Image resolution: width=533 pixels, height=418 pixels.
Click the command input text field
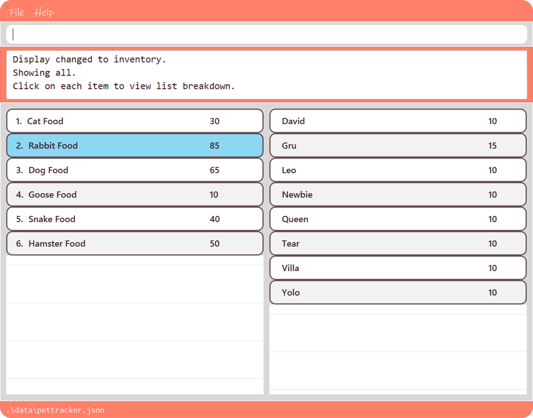[266, 34]
